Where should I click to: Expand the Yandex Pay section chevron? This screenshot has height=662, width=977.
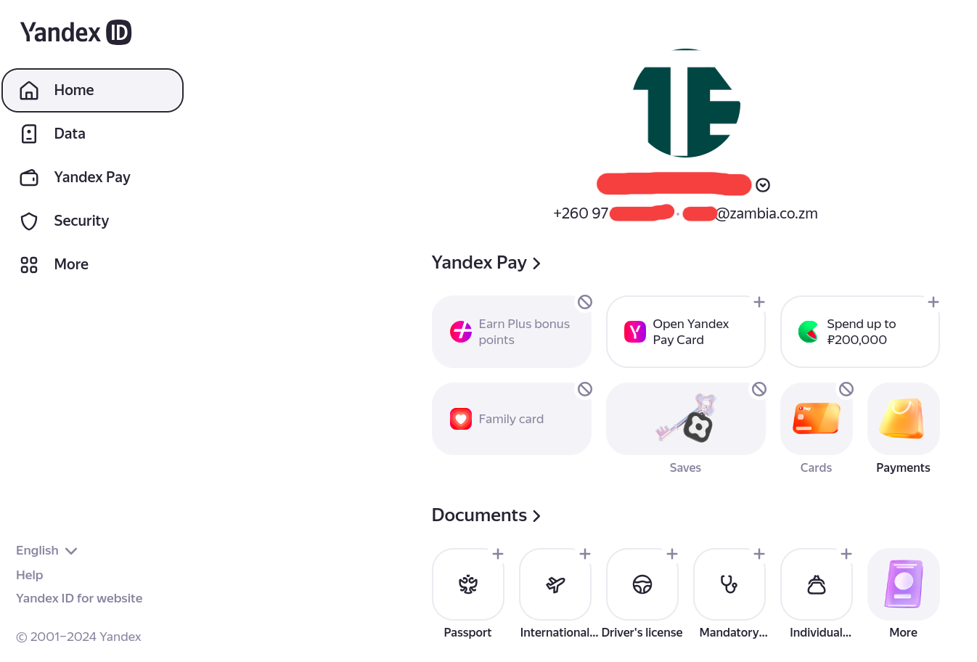click(x=536, y=263)
